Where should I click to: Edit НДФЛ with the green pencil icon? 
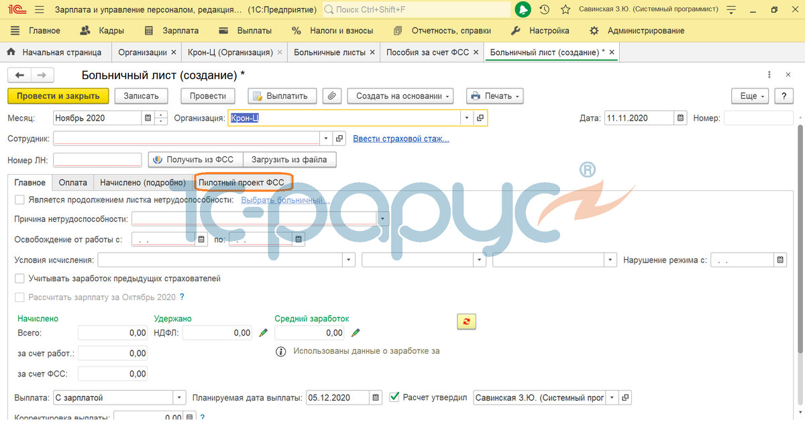point(264,332)
